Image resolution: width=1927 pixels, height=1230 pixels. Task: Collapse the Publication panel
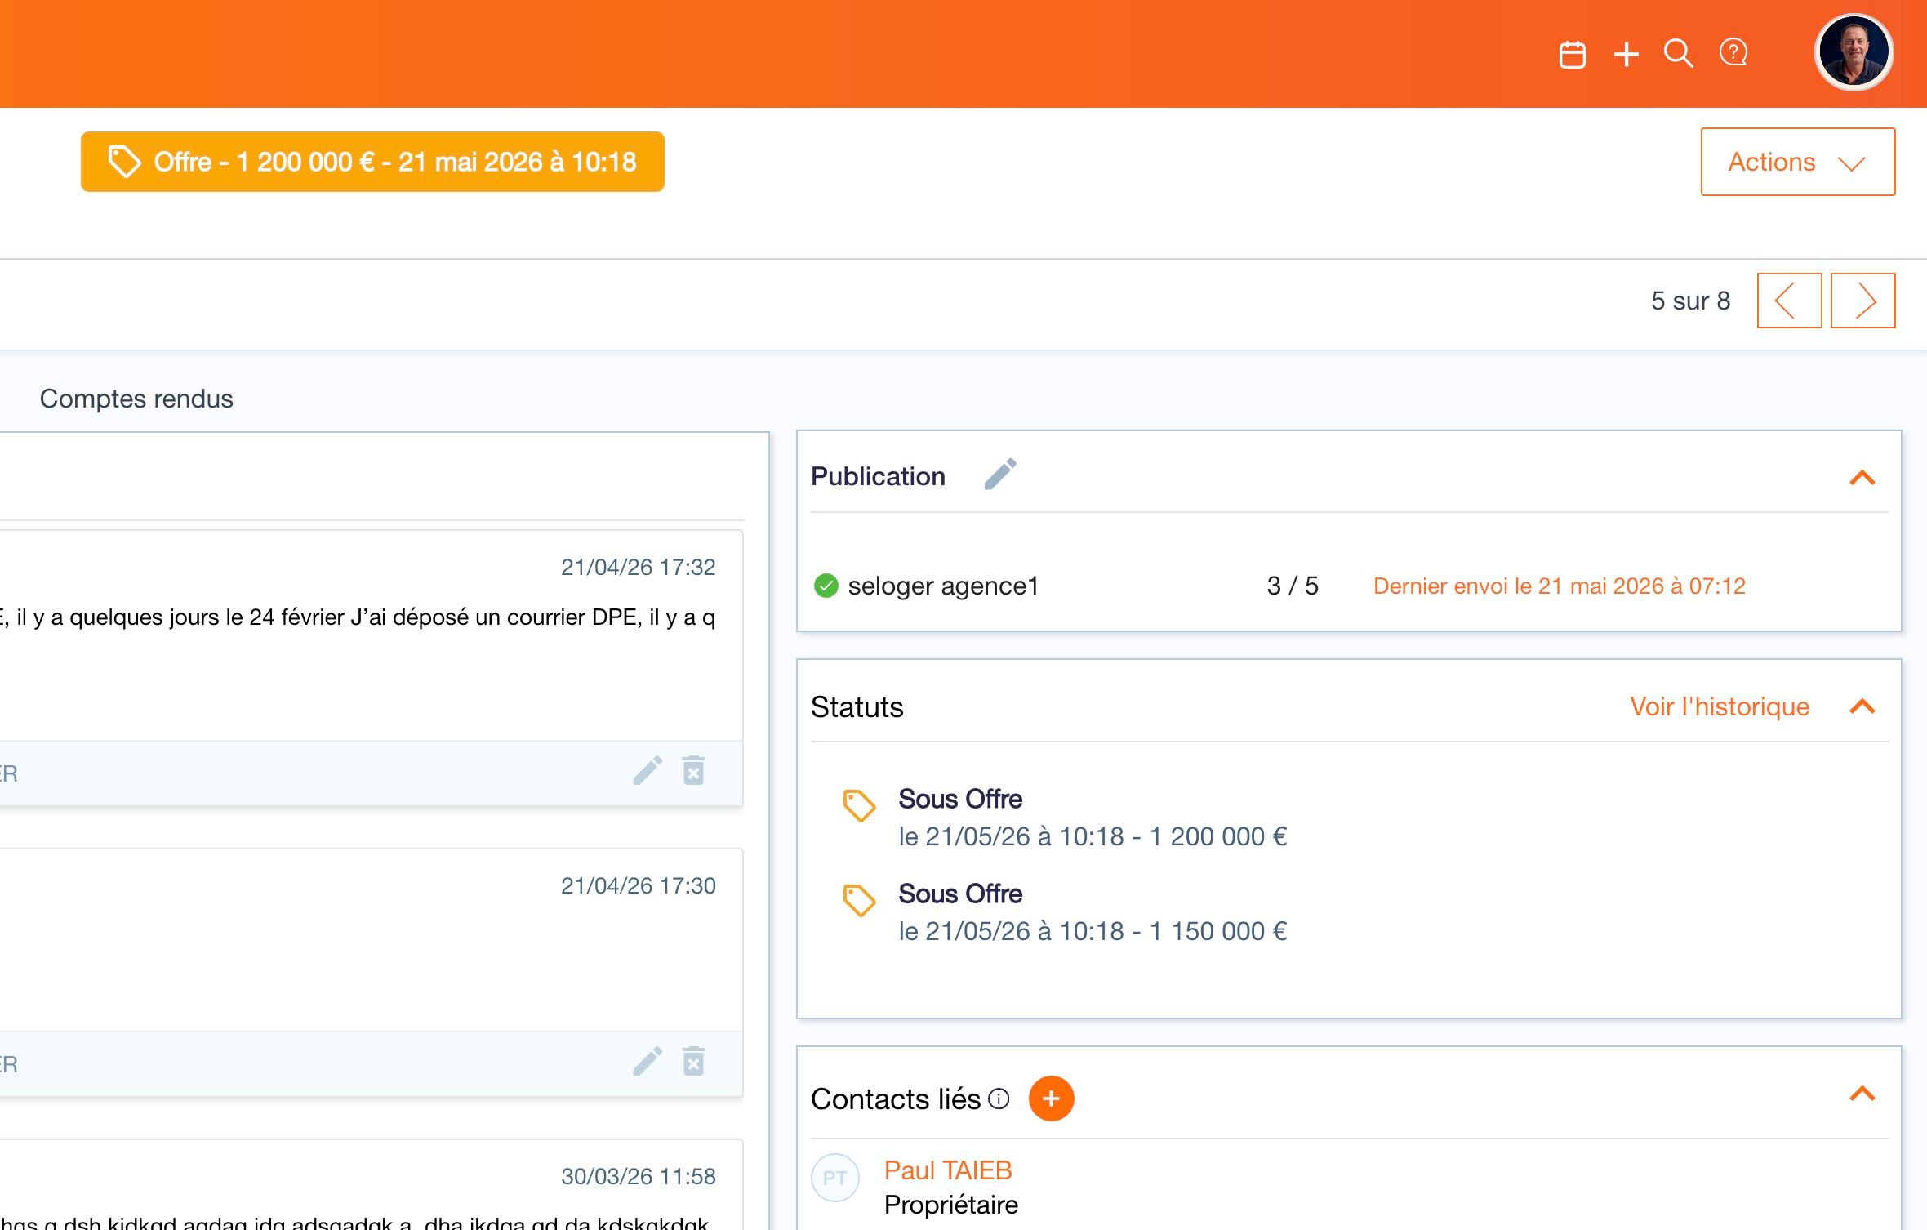coord(1862,478)
